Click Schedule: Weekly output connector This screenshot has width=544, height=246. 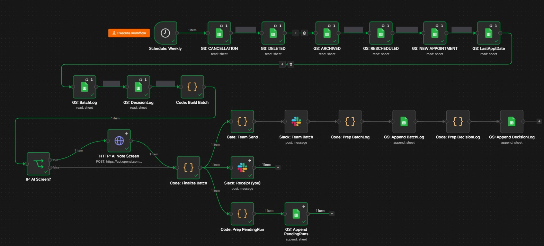tap(177, 33)
